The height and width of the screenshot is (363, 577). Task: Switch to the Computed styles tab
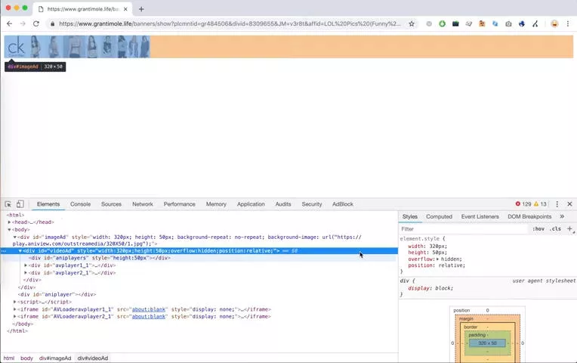click(x=439, y=216)
